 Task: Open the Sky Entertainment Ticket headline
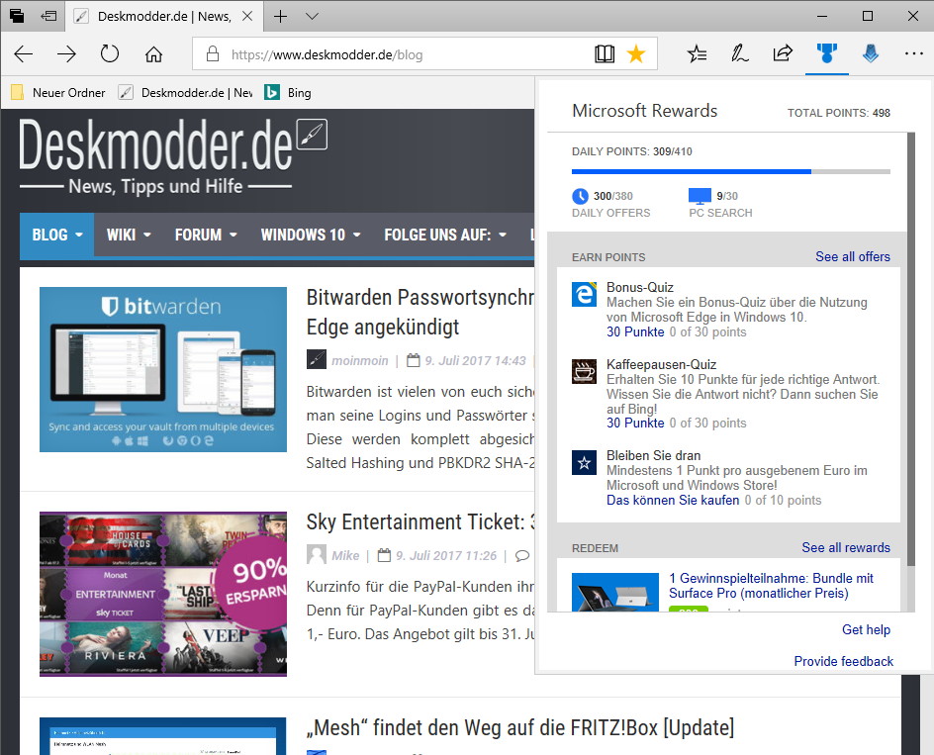[x=420, y=521]
